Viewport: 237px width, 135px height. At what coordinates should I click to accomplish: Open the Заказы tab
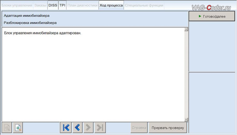[x=40, y=5]
